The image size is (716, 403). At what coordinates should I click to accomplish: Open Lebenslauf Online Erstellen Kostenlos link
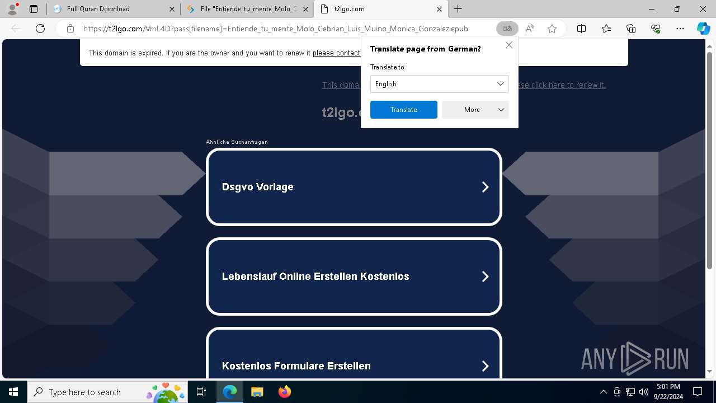[x=354, y=277]
